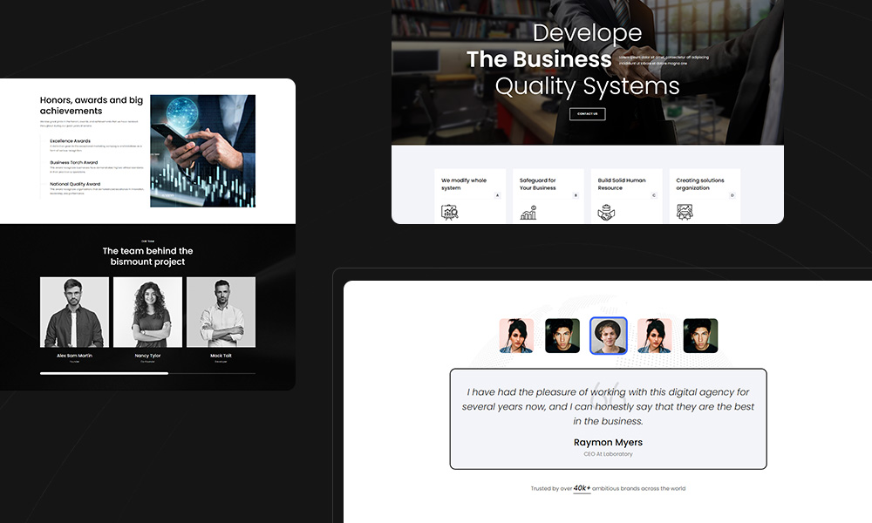Select the highlighted center testimonial avatar
Image resolution: width=872 pixels, height=523 pixels.
tap(608, 336)
